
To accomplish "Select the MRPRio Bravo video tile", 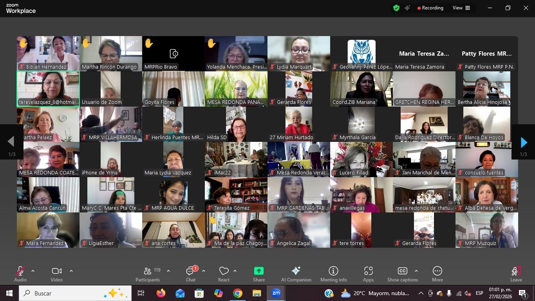I will tap(174, 54).
